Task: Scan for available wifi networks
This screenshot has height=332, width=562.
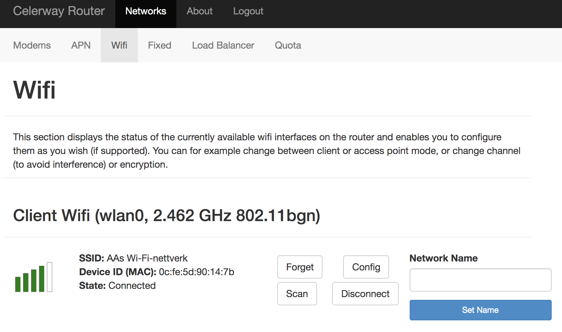Action: 297,294
